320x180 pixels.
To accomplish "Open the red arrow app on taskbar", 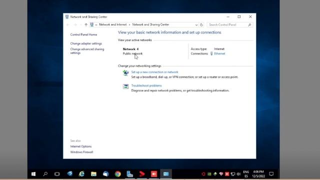I will coord(142,174).
